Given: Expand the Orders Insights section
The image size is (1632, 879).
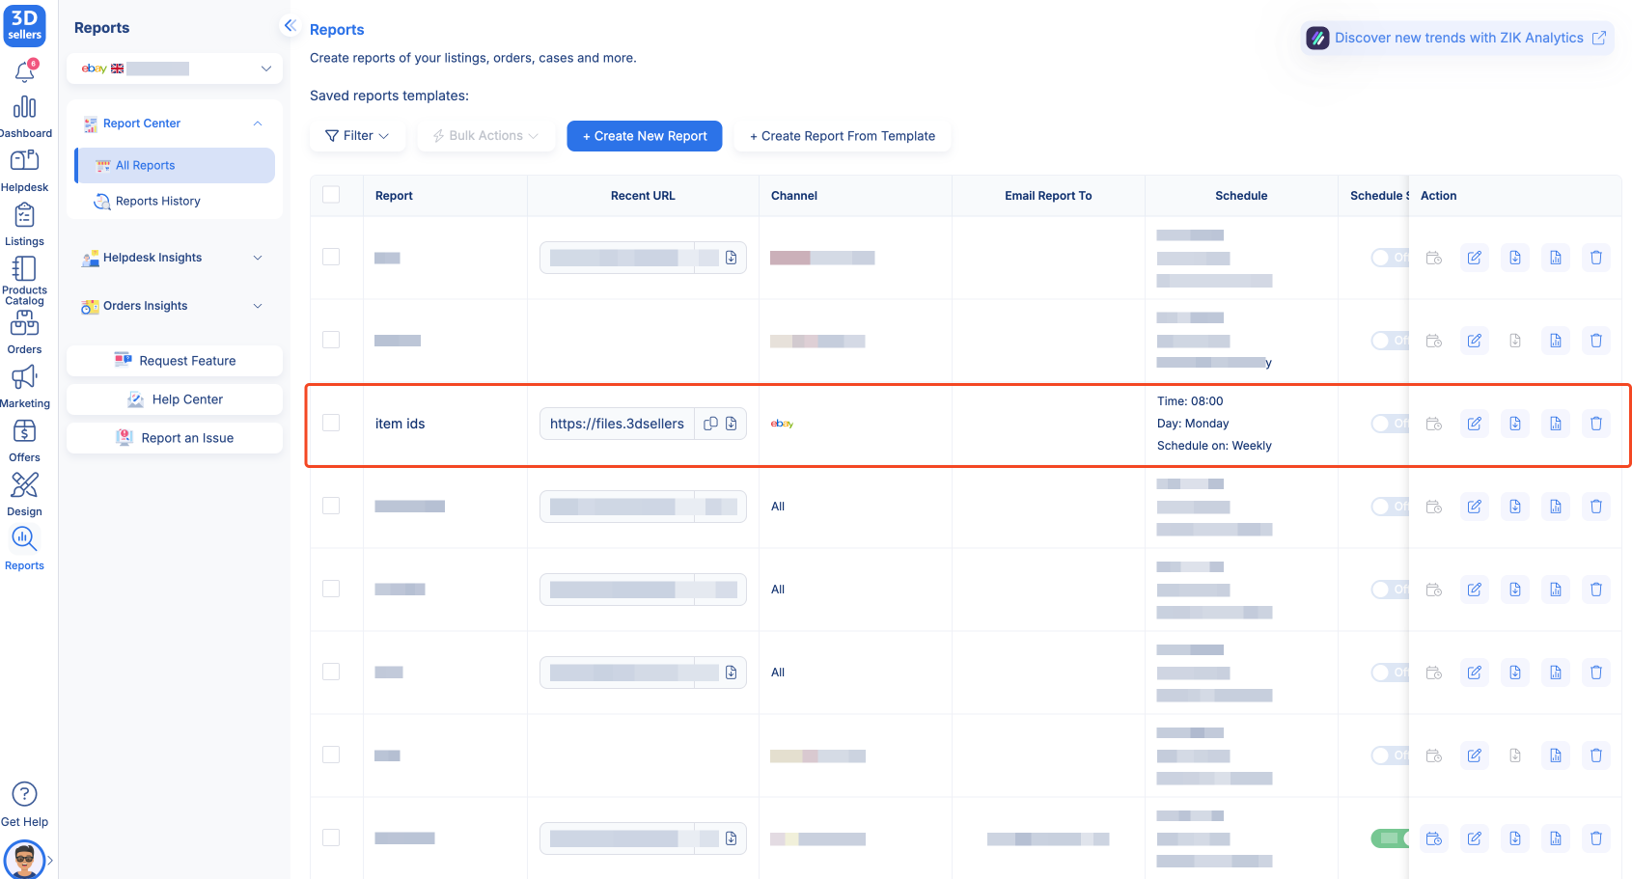Looking at the screenshot, I should click(x=257, y=306).
